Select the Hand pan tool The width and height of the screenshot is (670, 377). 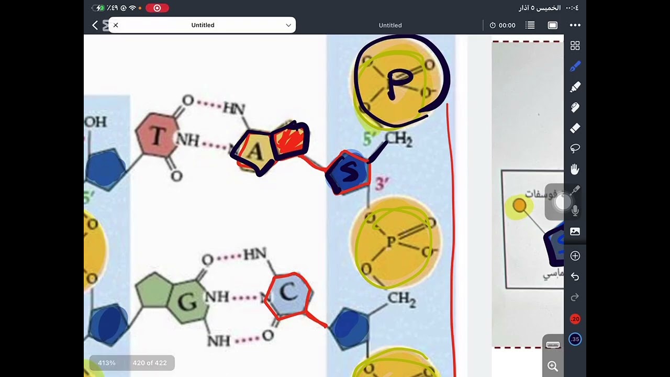(x=575, y=169)
